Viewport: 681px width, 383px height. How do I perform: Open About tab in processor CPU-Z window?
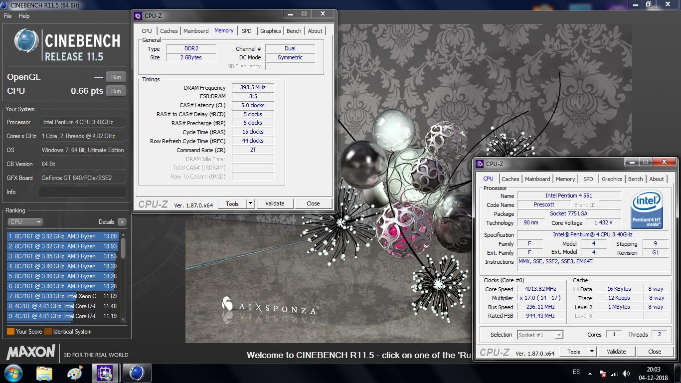(657, 179)
